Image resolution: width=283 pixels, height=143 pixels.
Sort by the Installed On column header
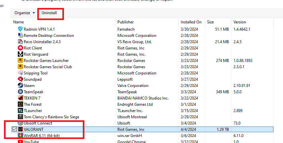coord(191,22)
